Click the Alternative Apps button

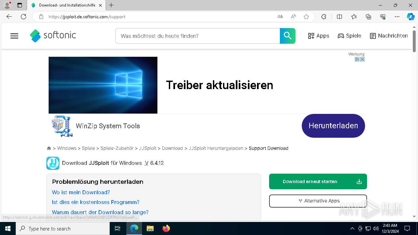pyautogui.click(x=318, y=201)
